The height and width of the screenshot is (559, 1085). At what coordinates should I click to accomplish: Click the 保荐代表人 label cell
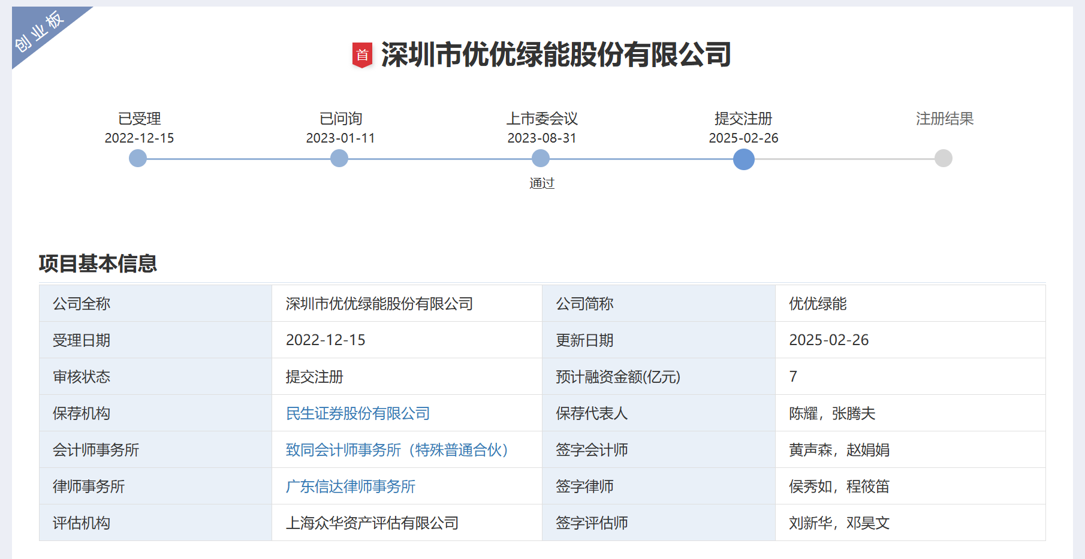pos(659,413)
